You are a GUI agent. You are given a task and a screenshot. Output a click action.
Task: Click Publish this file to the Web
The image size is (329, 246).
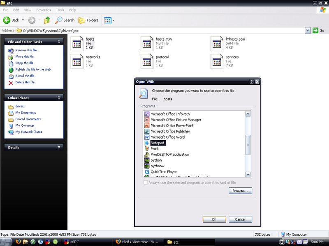pyautogui.click(x=33, y=69)
